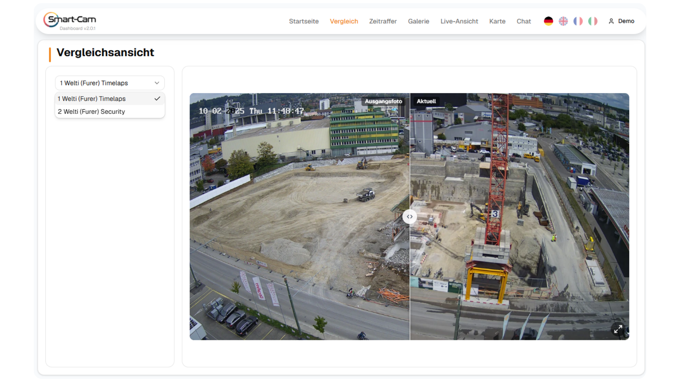Click the Aktuell image label
Image resolution: width=680 pixels, height=382 pixels.
[x=426, y=101]
